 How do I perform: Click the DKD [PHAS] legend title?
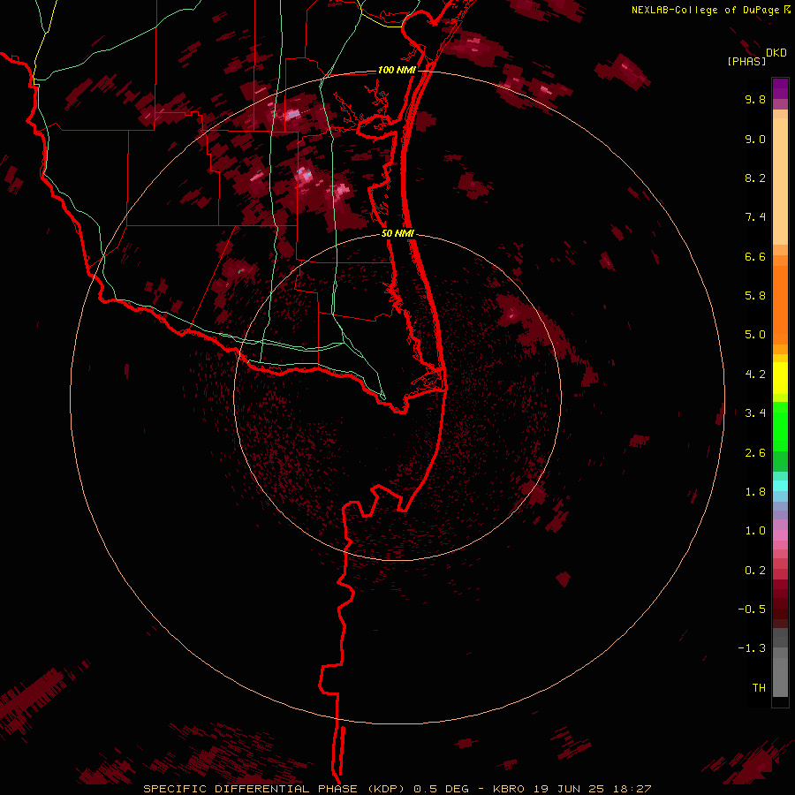[x=756, y=57]
